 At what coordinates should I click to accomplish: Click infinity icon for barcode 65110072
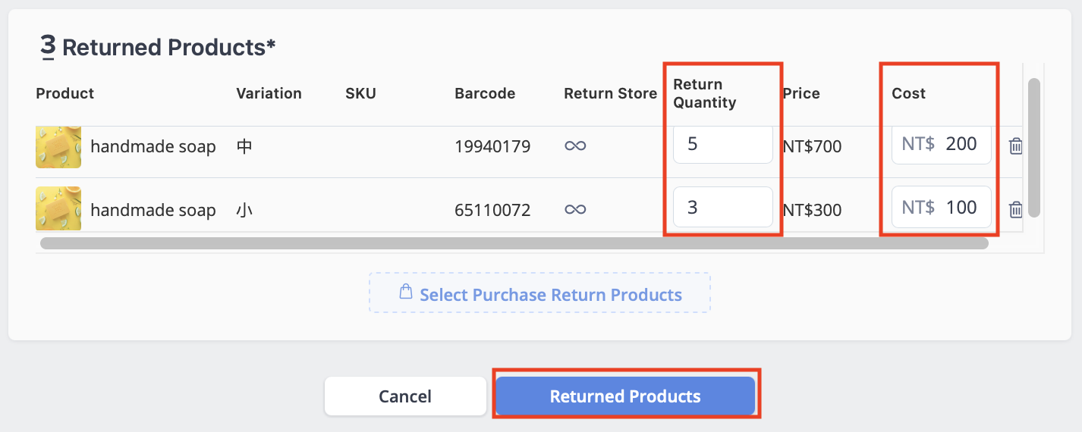(x=575, y=210)
